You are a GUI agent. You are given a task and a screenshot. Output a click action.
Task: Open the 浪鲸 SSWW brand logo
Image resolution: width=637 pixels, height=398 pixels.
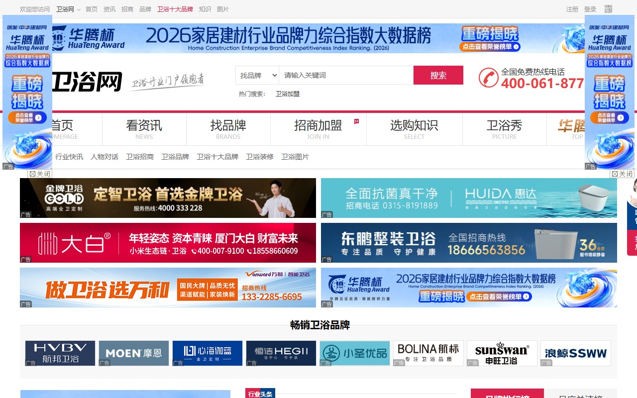tap(576, 353)
